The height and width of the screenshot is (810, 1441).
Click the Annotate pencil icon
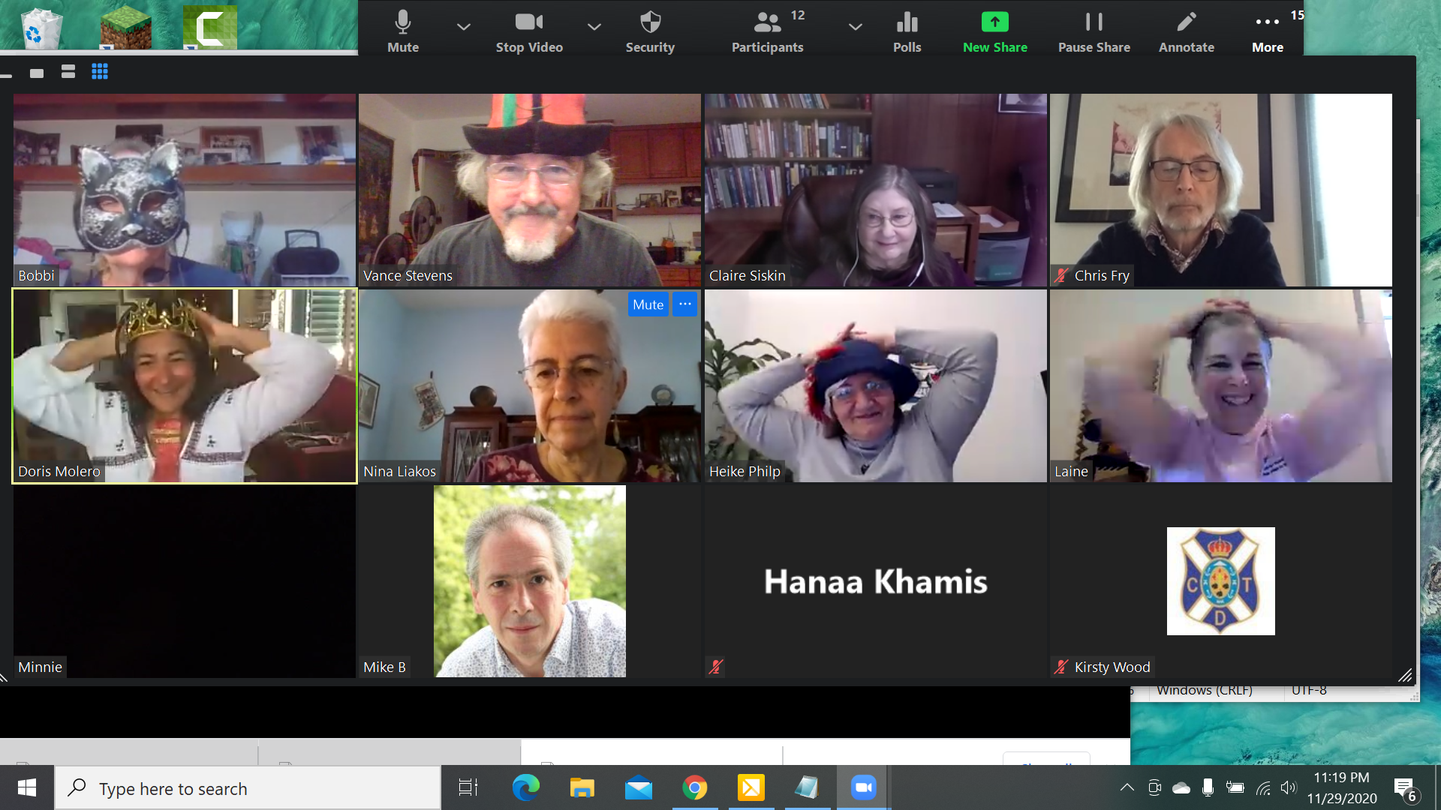1186,22
